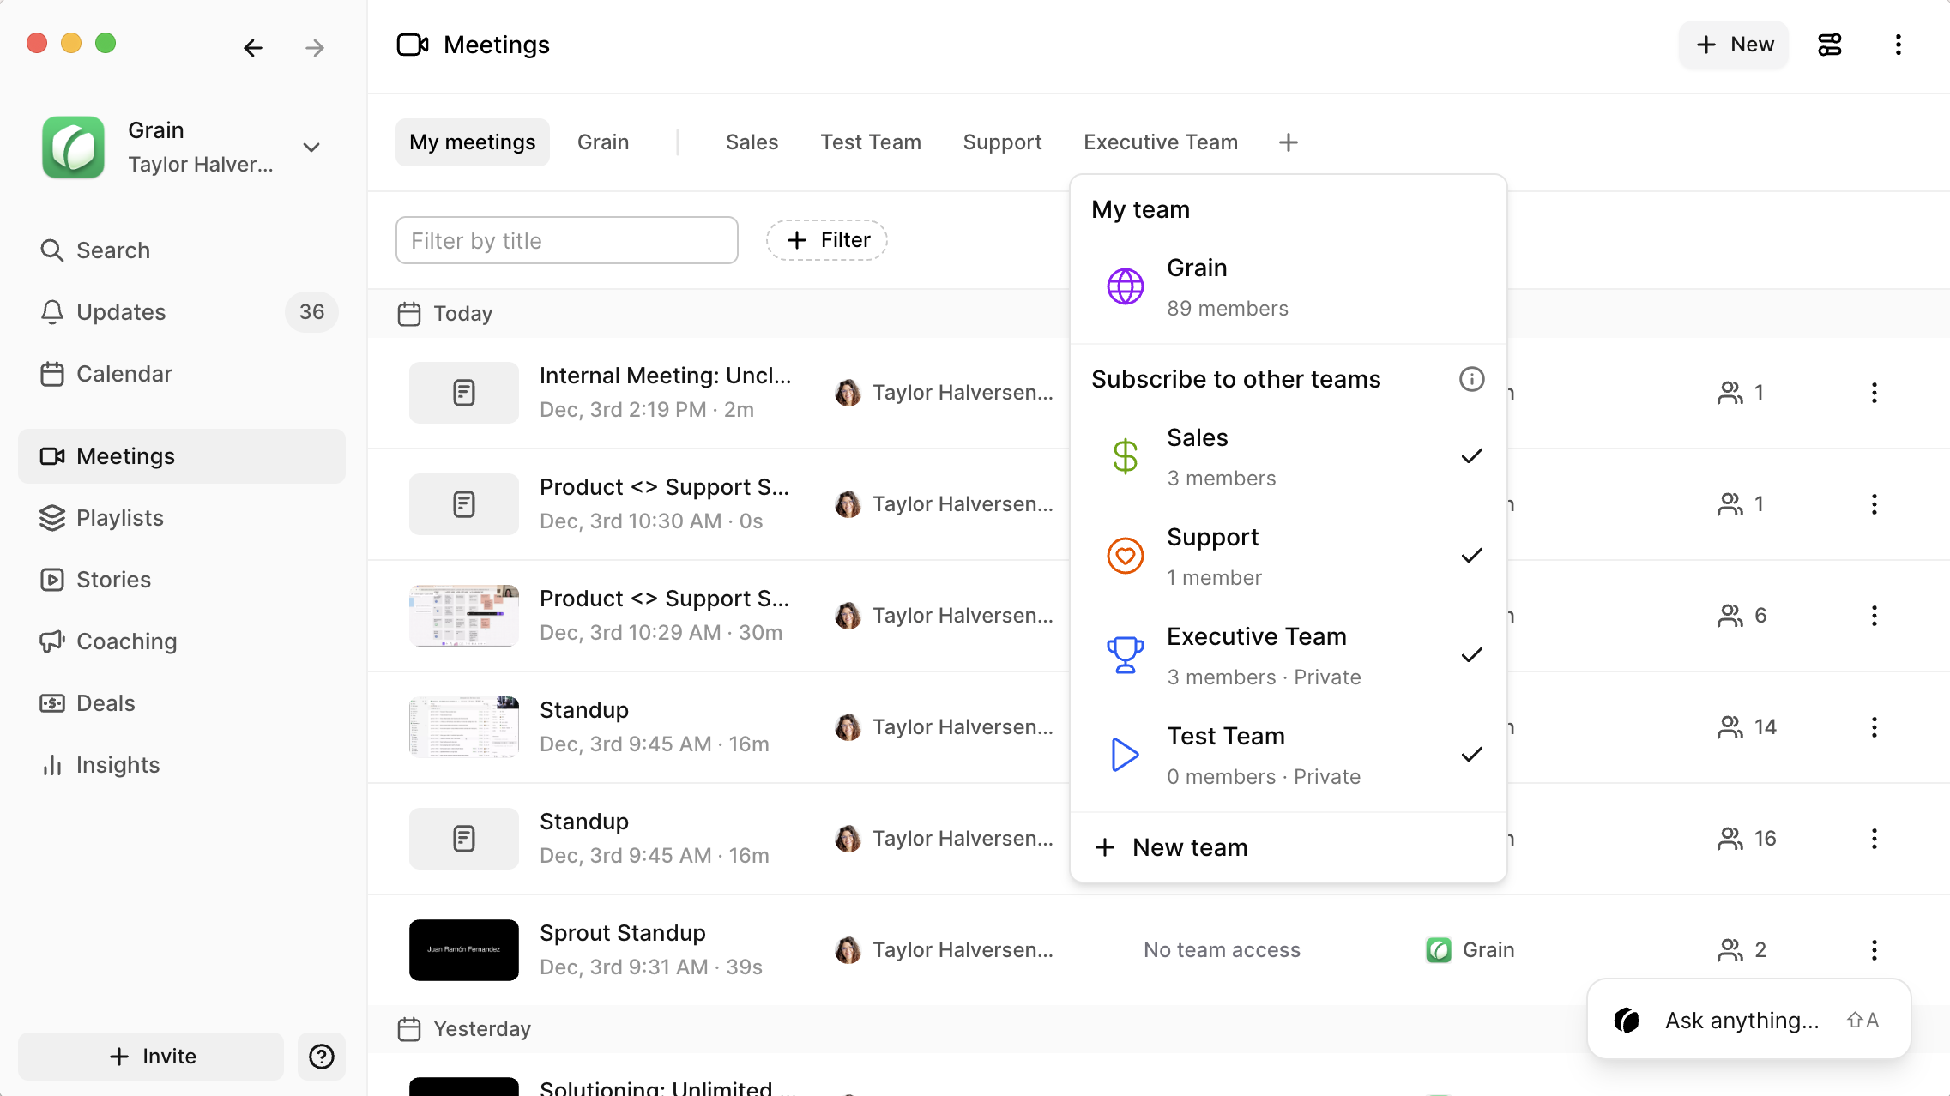
Task: Open Coaching from the sidebar
Action: pyautogui.click(x=126, y=641)
